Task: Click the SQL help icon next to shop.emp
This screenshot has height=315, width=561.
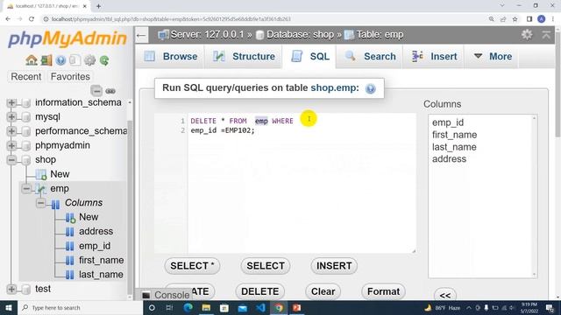Action: pos(370,88)
